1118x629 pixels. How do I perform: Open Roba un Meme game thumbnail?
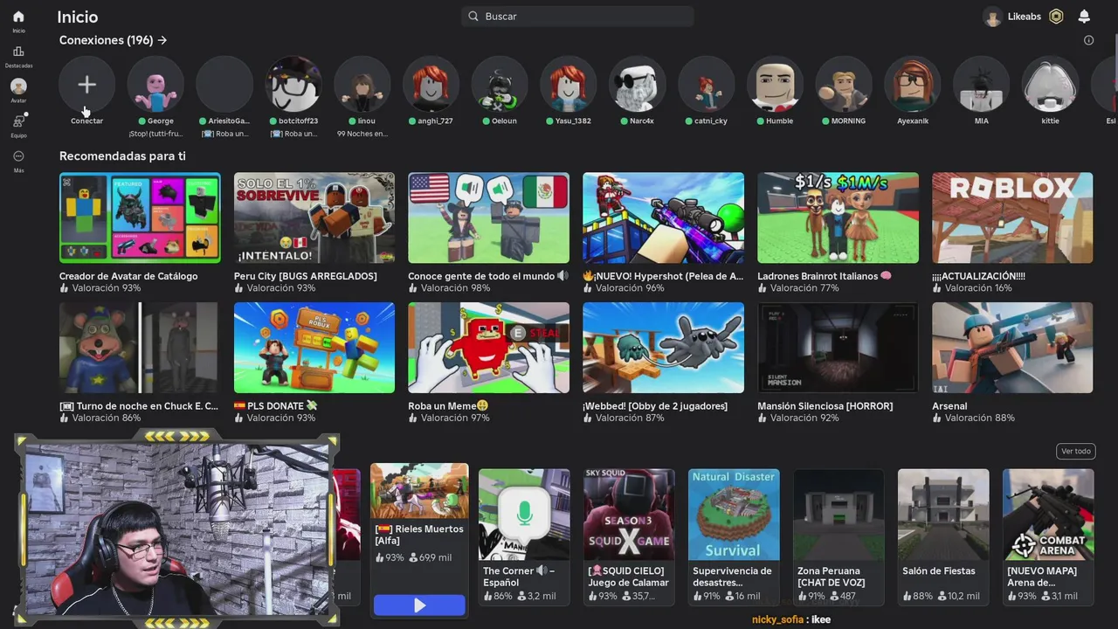click(488, 348)
